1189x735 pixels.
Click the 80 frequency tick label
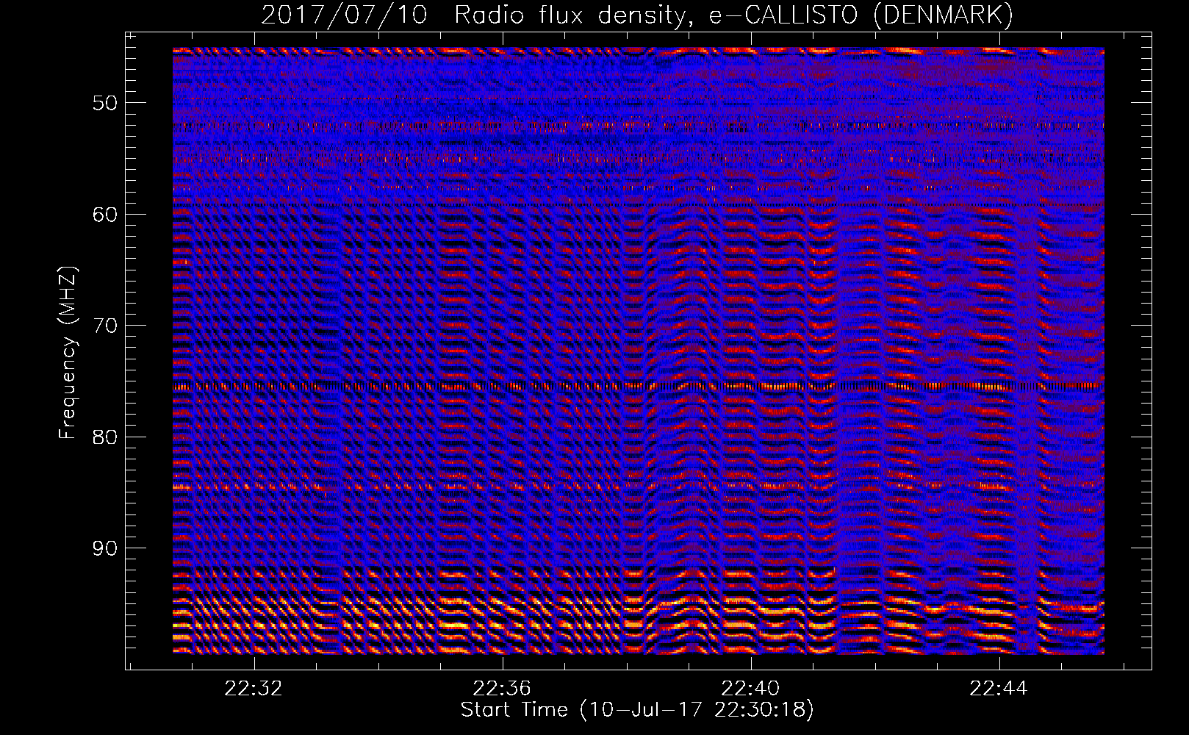105,437
